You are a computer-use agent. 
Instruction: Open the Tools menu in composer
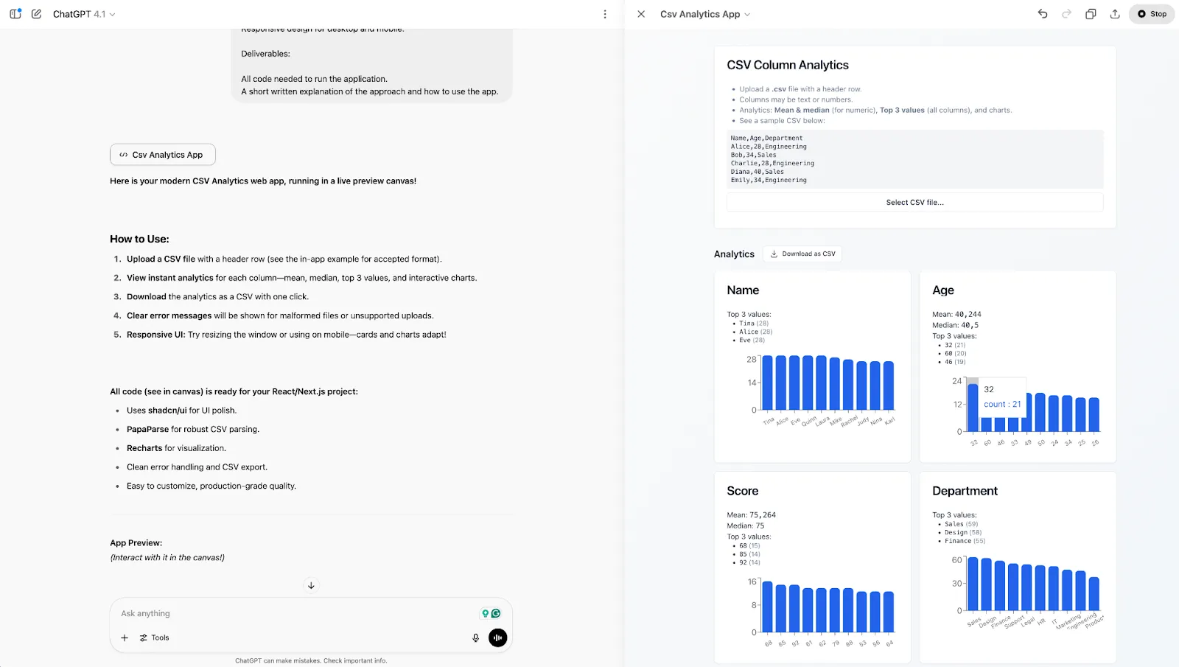click(x=155, y=638)
